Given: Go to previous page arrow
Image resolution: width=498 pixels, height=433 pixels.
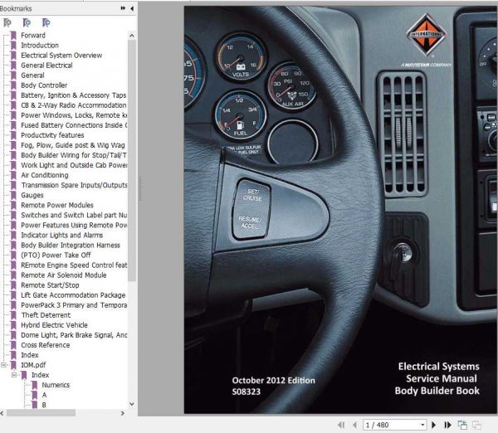Looking at the screenshot, I should click(354, 425).
